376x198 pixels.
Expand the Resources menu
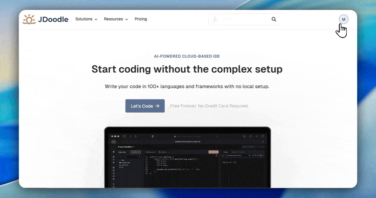coord(116,19)
